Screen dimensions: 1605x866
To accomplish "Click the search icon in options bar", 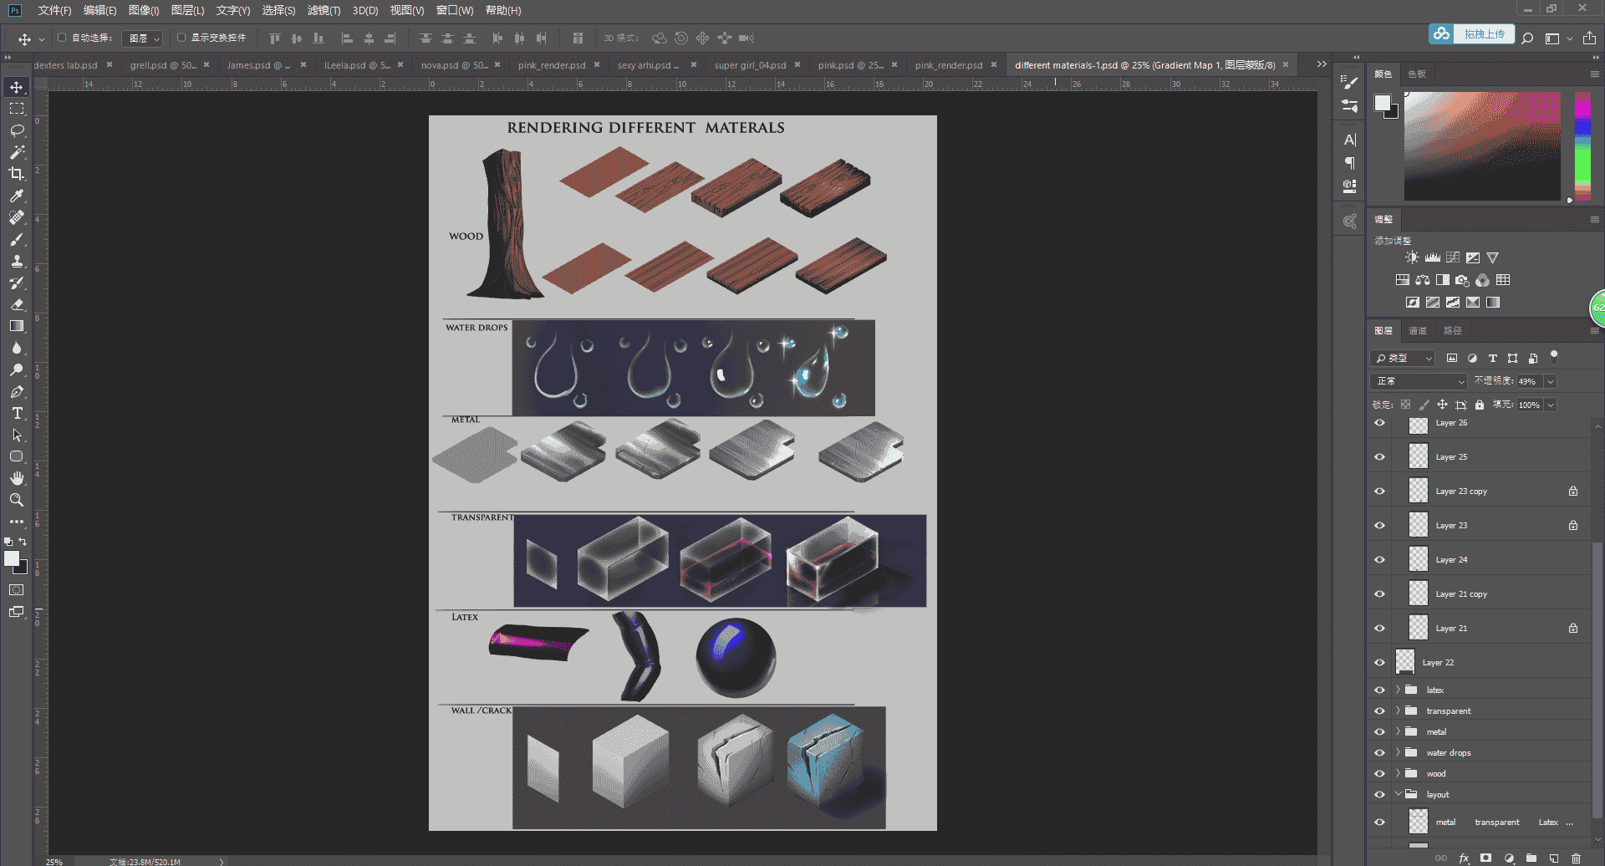I will click(1527, 38).
